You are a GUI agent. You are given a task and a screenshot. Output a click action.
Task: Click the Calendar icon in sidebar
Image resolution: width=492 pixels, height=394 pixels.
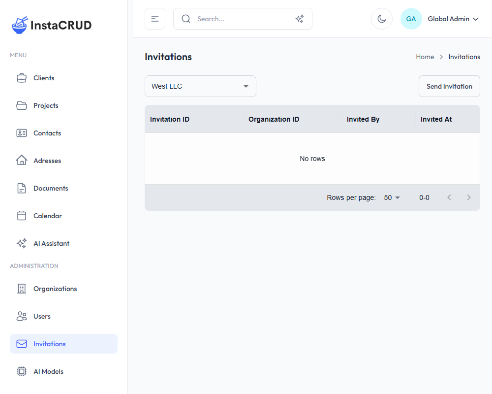coord(22,216)
